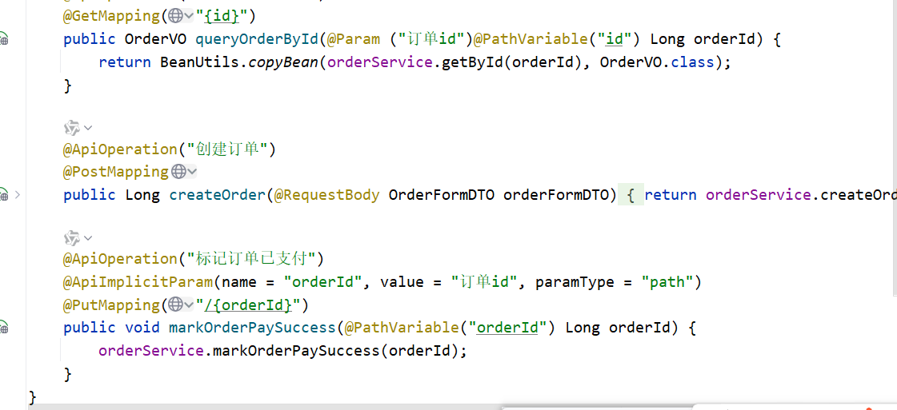Open the URL dropdown chevron after @PostMapping
This screenshot has width=897, height=410.
[x=191, y=171]
